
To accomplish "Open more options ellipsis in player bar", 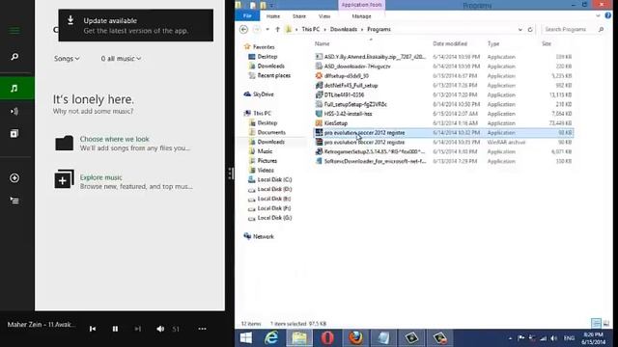I will pos(202,329).
